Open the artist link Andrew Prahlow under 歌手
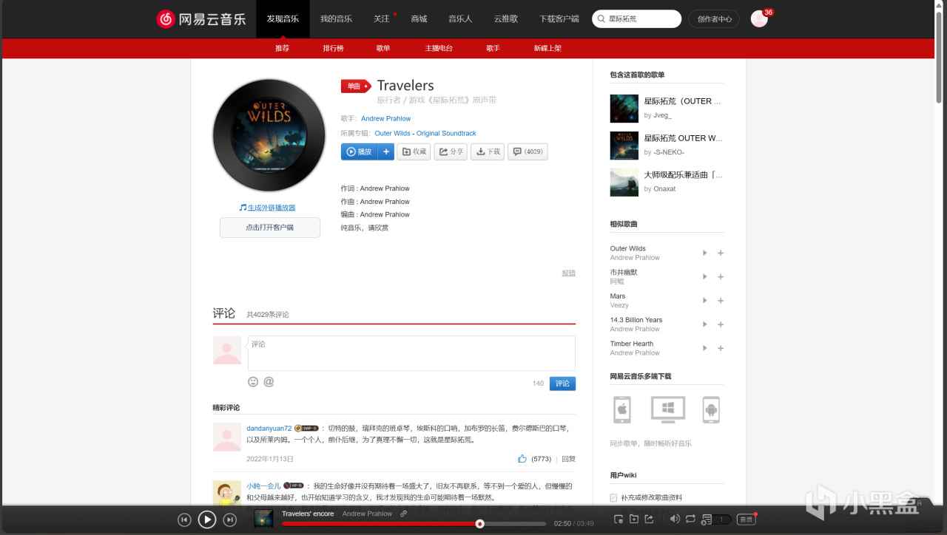This screenshot has height=535, width=947. (385, 118)
